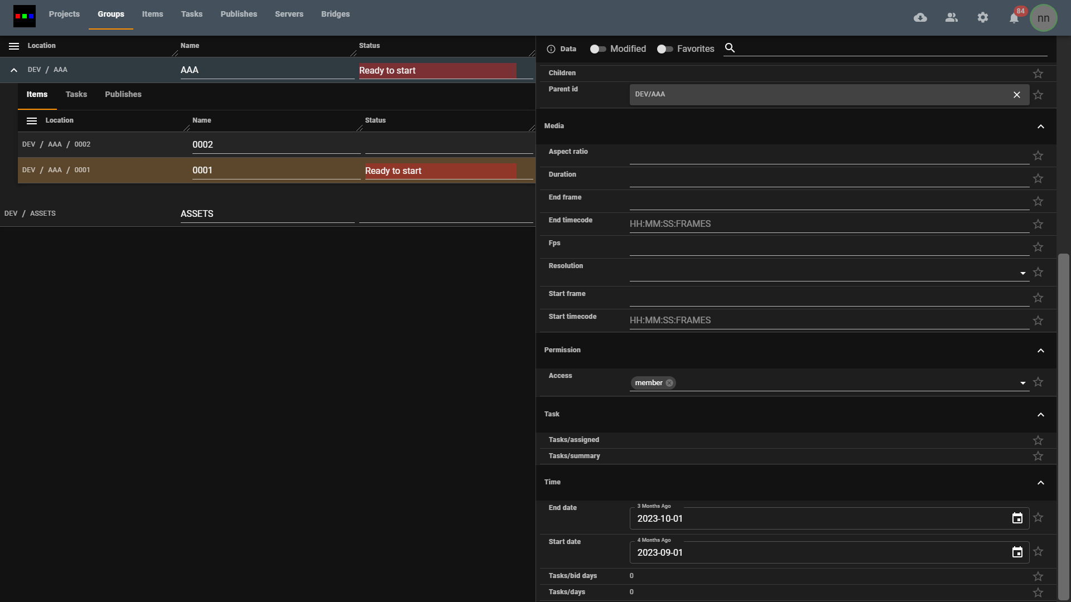Screen dimensions: 1071x602
Task: Click the search magnifier icon in data panel
Action: pos(730,48)
